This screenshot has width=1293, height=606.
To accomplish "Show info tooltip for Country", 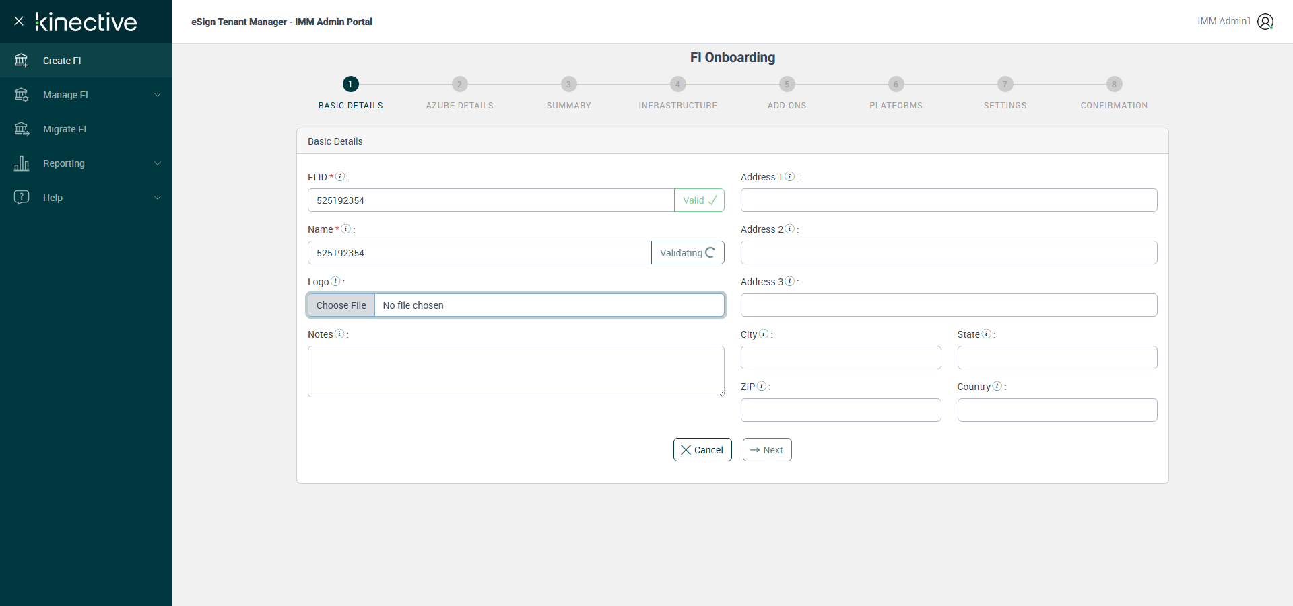I will [x=997, y=386].
